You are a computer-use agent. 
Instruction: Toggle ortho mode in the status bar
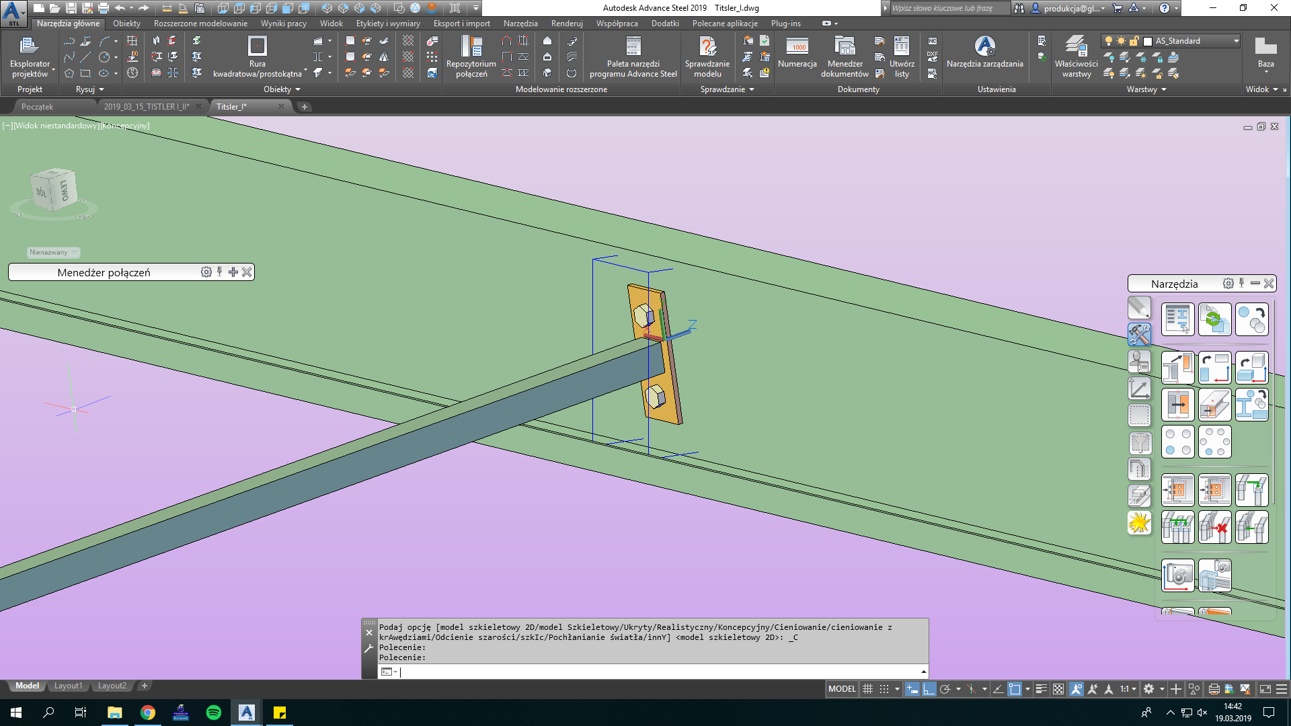929,689
